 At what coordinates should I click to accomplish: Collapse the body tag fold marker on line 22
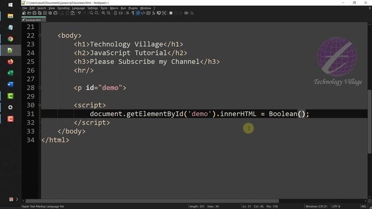pyautogui.click(x=40, y=35)
